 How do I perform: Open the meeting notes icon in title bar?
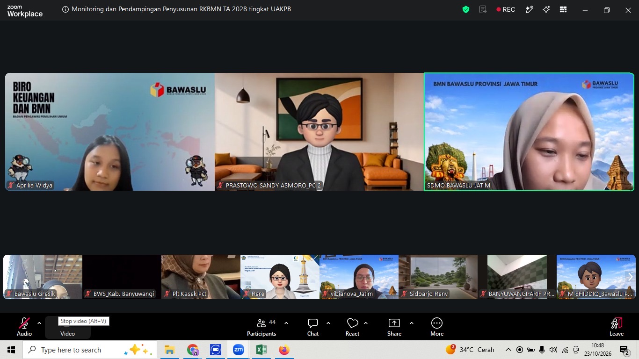click(x=483, y=9)
